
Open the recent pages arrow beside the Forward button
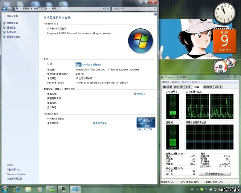tap(14, 9)
